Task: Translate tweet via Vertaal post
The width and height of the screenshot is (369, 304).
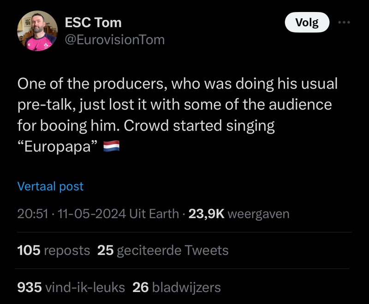Action: tap(51, 187)
